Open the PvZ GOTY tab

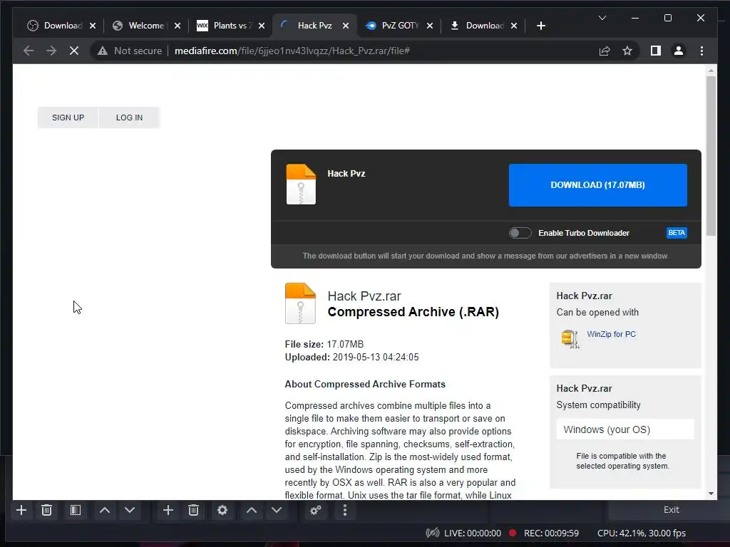coord(399,26)
